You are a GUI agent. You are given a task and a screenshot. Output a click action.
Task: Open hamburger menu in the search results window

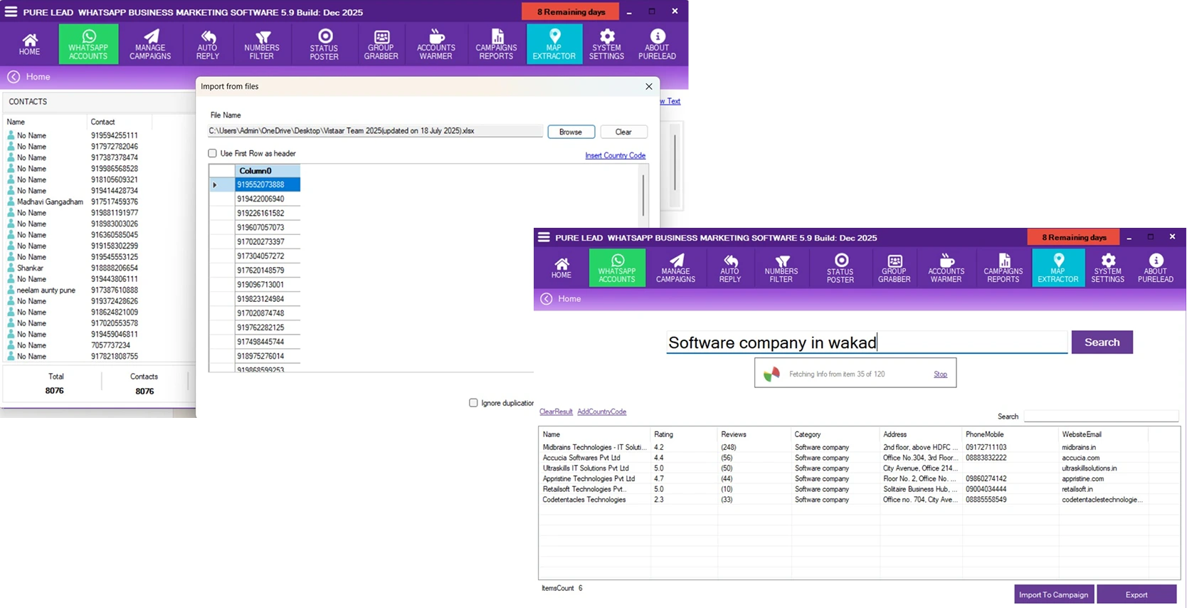point(544,237)
